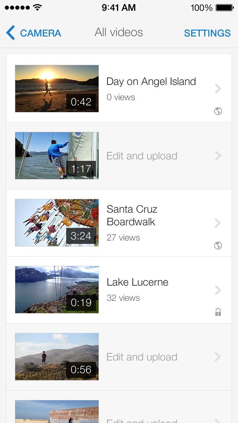Open chevron for the hilltop video row
The width and height of the screenshot is (238, 423).
tap(218, 357)
